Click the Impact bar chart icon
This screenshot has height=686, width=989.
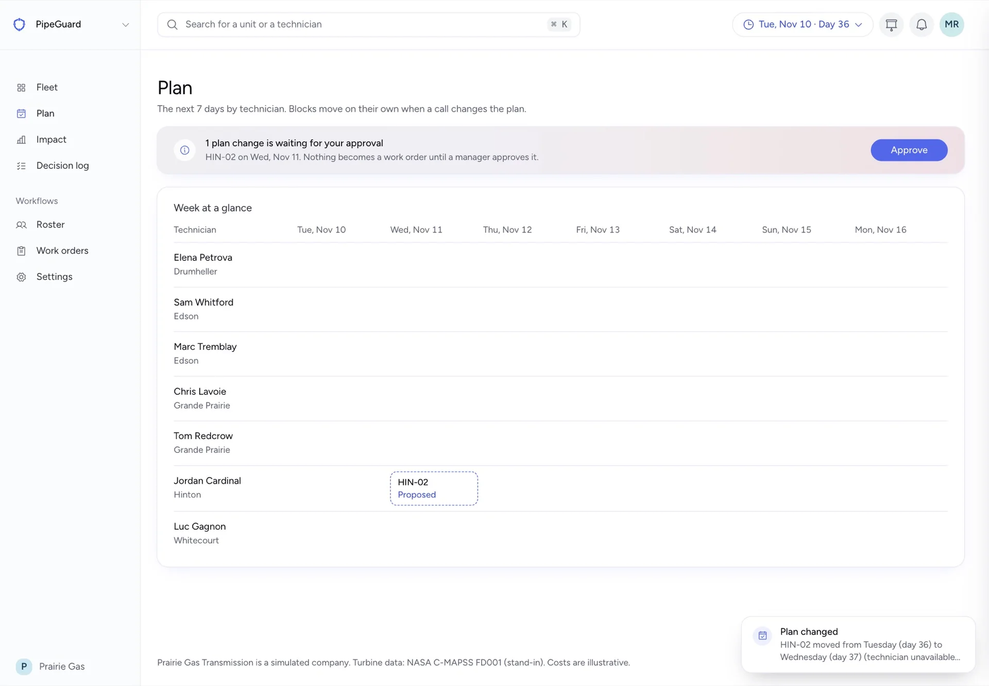[x=21, y=139]
